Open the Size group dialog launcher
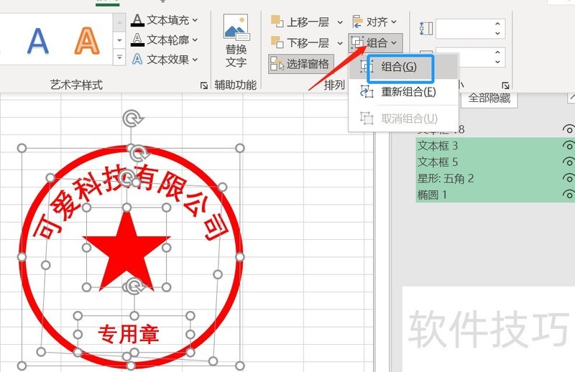 [505, 85]
